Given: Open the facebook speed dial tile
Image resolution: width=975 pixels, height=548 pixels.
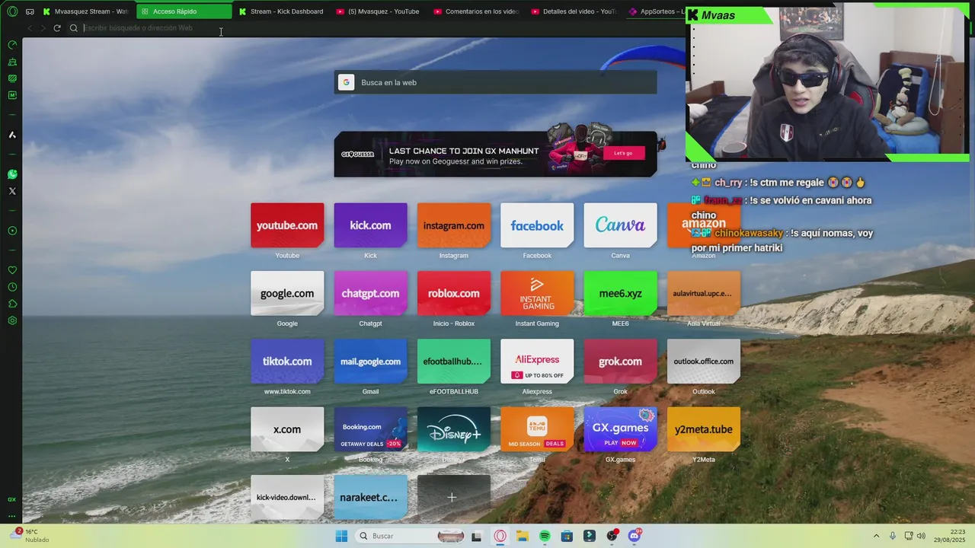Looking at the screenshot, I should click(x=537, y=225).
